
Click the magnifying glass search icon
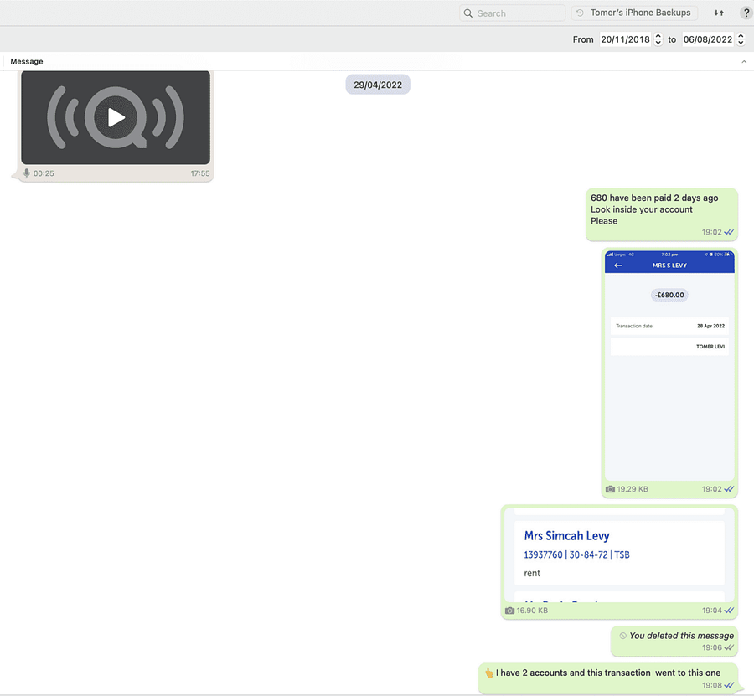coord(467,13)
